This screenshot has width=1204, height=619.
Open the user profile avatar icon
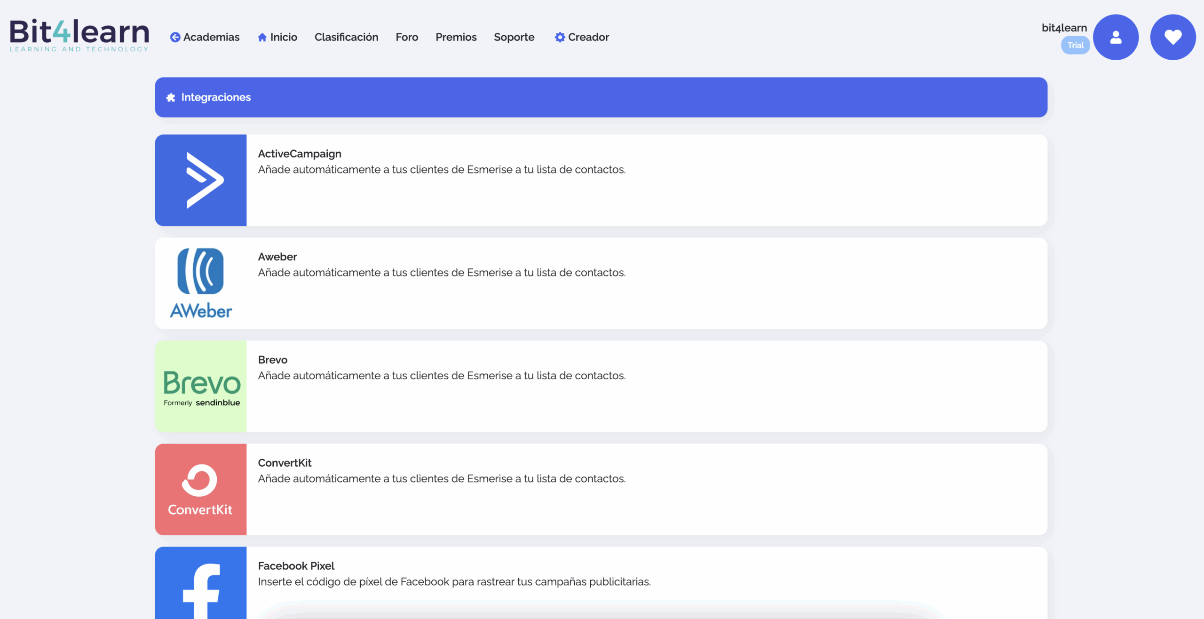[x=1116, y=37]
